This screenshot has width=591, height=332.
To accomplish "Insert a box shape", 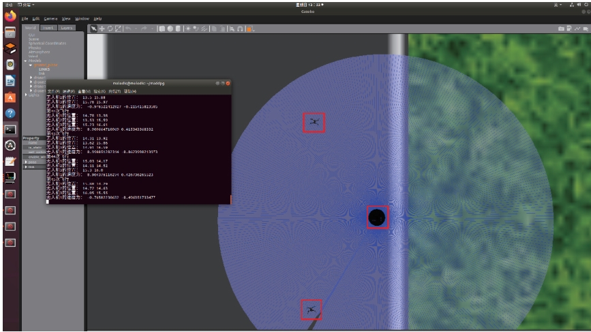I will 162,29.
